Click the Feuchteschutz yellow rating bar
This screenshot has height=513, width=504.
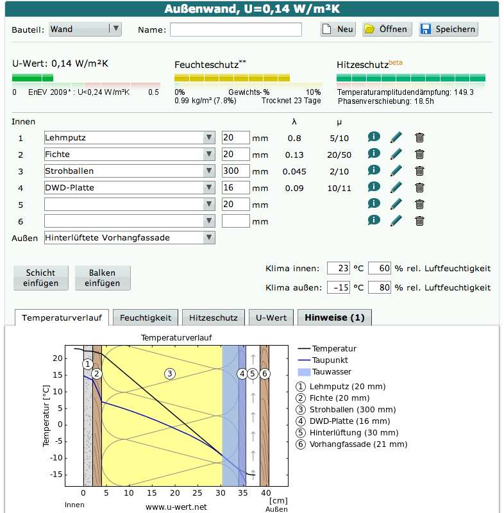(x=232, y=78)
